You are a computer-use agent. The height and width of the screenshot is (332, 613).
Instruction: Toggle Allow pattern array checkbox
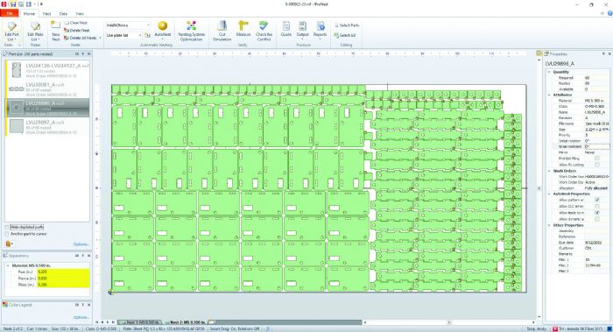(x=597, y=200)
